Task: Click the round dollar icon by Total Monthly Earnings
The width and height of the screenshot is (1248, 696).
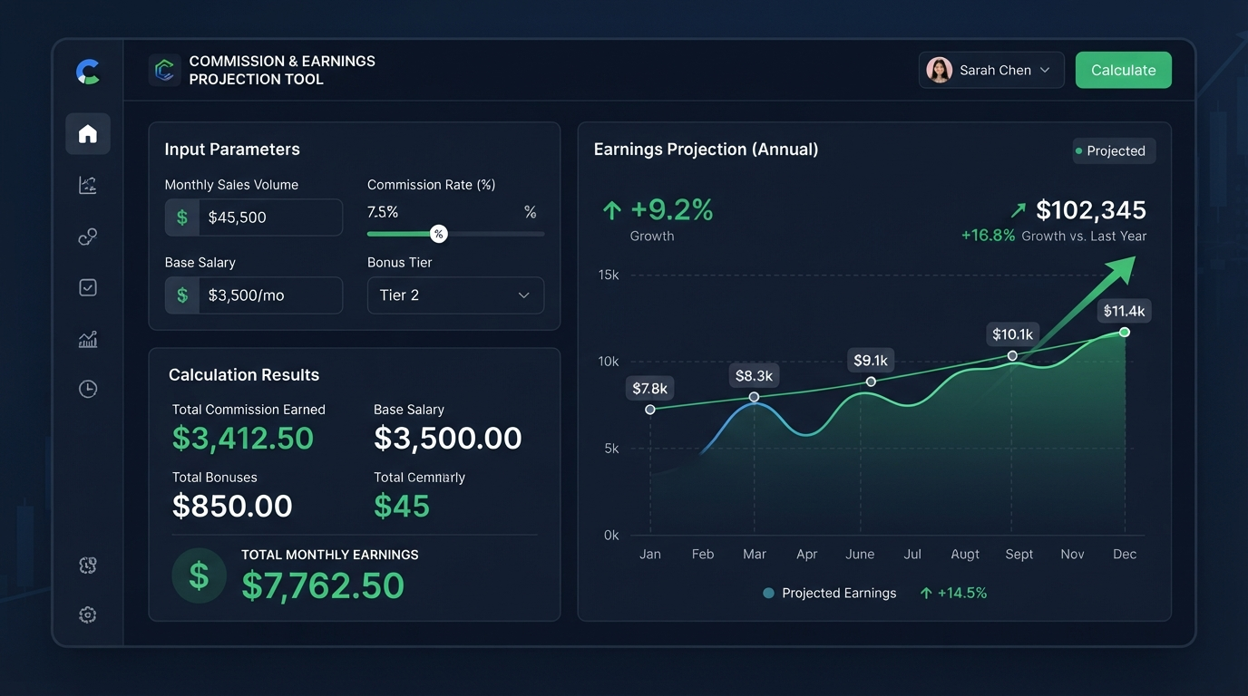Action: tap(199, 575)
